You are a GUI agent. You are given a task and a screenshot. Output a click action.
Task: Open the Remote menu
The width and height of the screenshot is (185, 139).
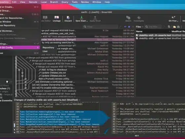pos(33,2)
